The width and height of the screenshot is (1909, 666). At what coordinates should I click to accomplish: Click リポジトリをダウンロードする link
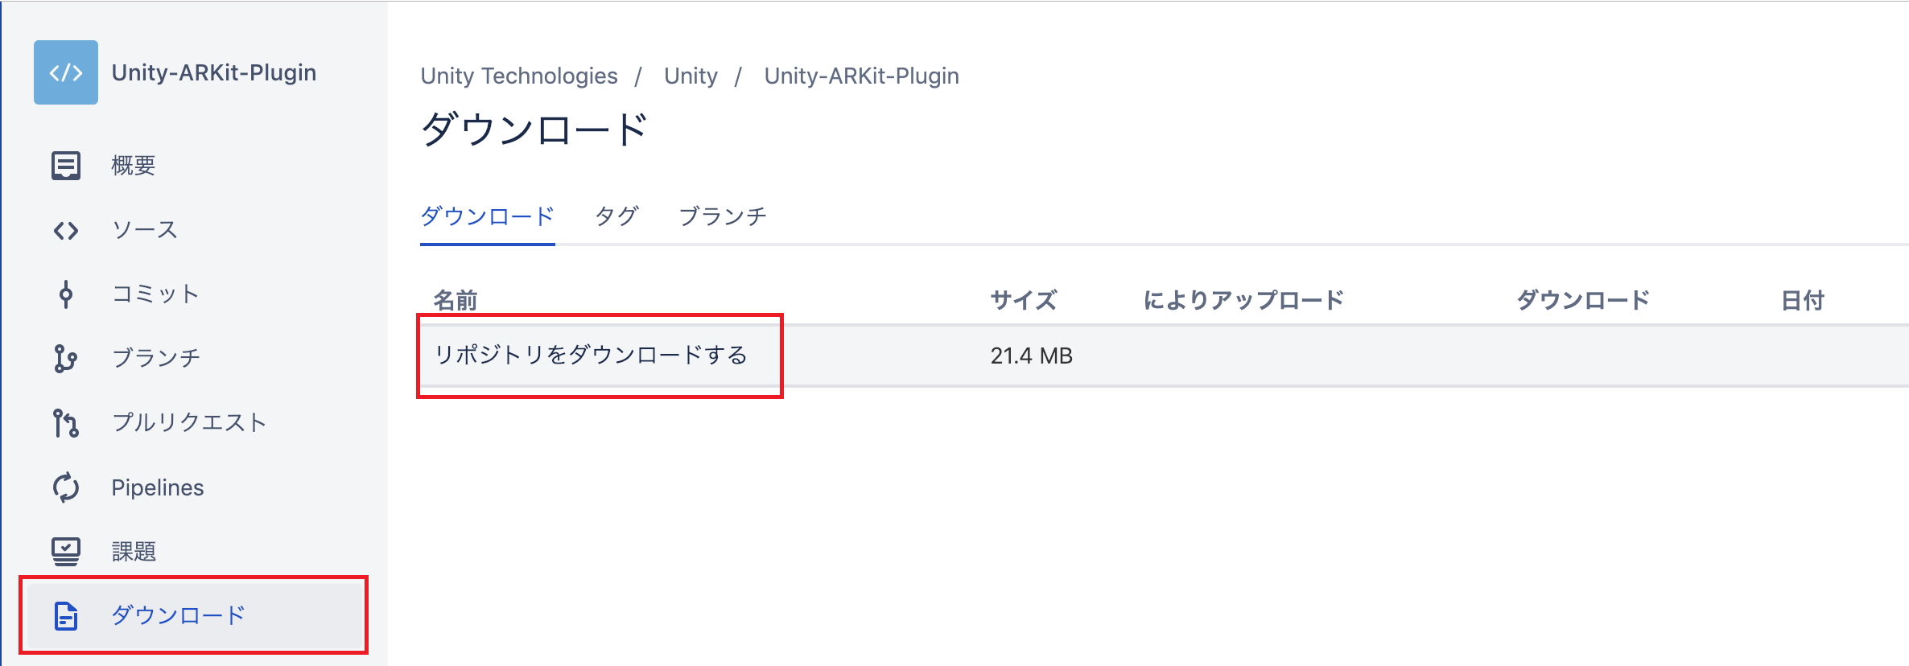[592, 356]
